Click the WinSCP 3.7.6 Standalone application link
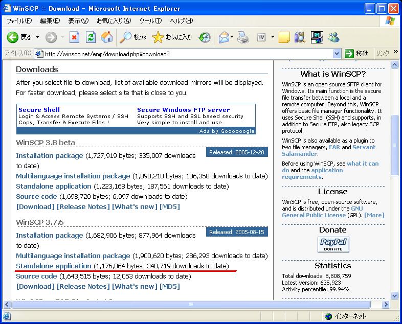Image resolution: width=402 pixels, height=324 pixels. (x=53, y=266)
